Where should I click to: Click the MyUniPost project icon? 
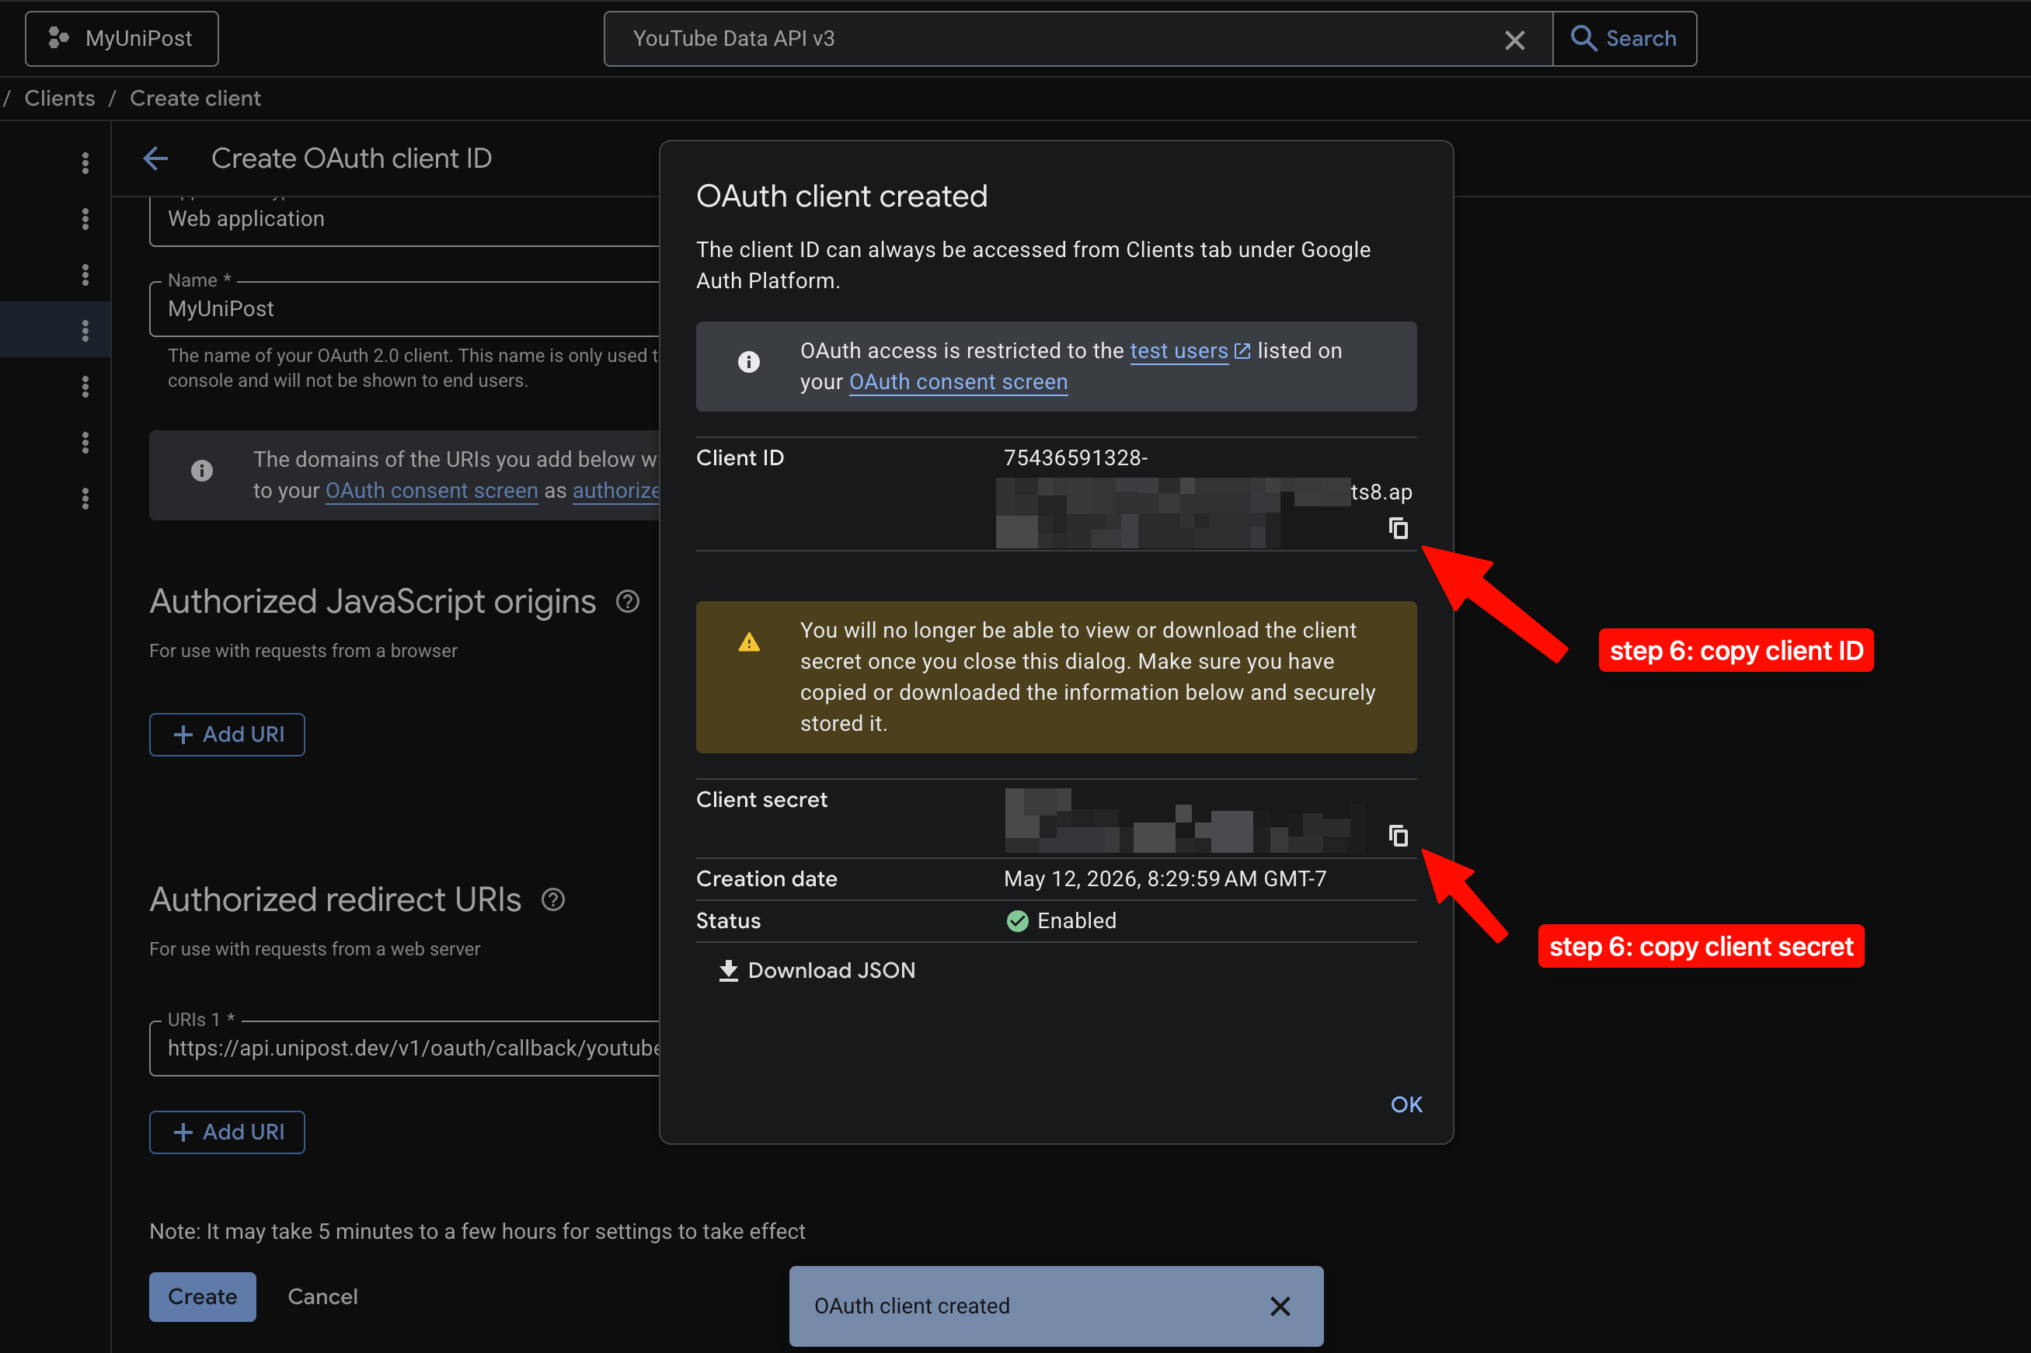point(57,38)
